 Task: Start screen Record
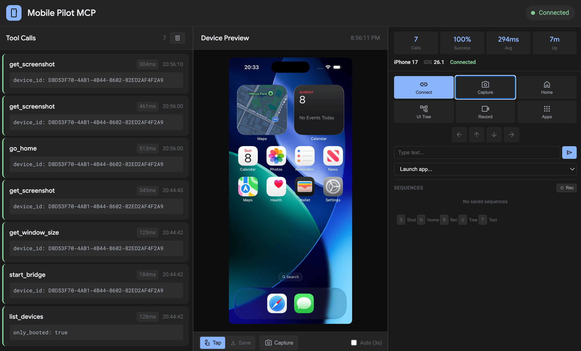[485, 112]
